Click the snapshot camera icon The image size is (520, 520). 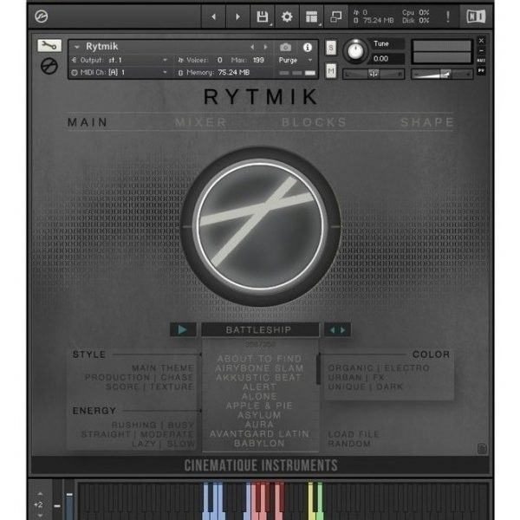coord(285,47)
